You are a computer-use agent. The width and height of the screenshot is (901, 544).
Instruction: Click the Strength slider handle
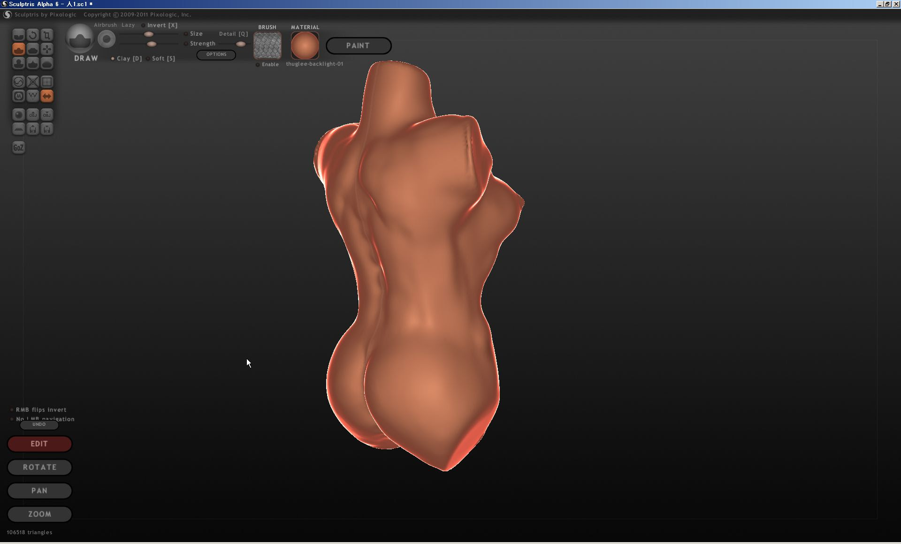pos(152,44)
